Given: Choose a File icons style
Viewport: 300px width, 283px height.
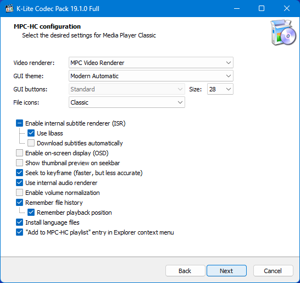Looking at the screenshot, I should (x=127, y=102).
